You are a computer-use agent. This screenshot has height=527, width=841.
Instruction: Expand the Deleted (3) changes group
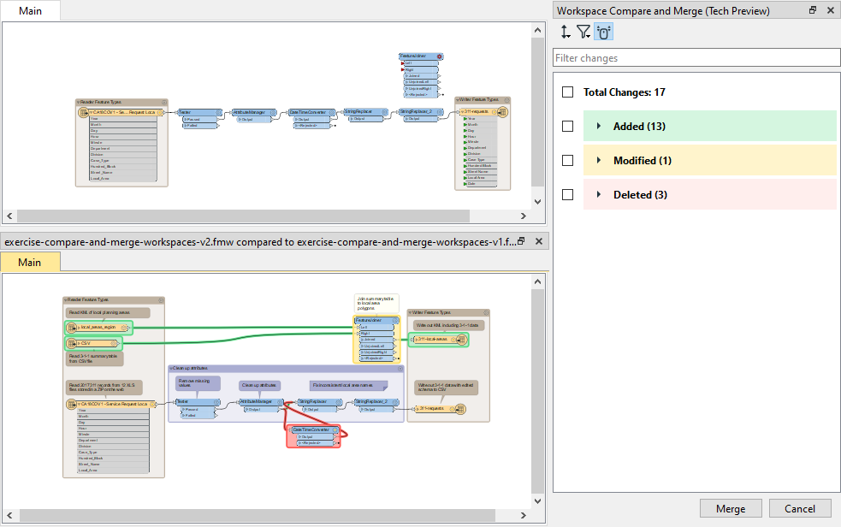tap(598, 194)
